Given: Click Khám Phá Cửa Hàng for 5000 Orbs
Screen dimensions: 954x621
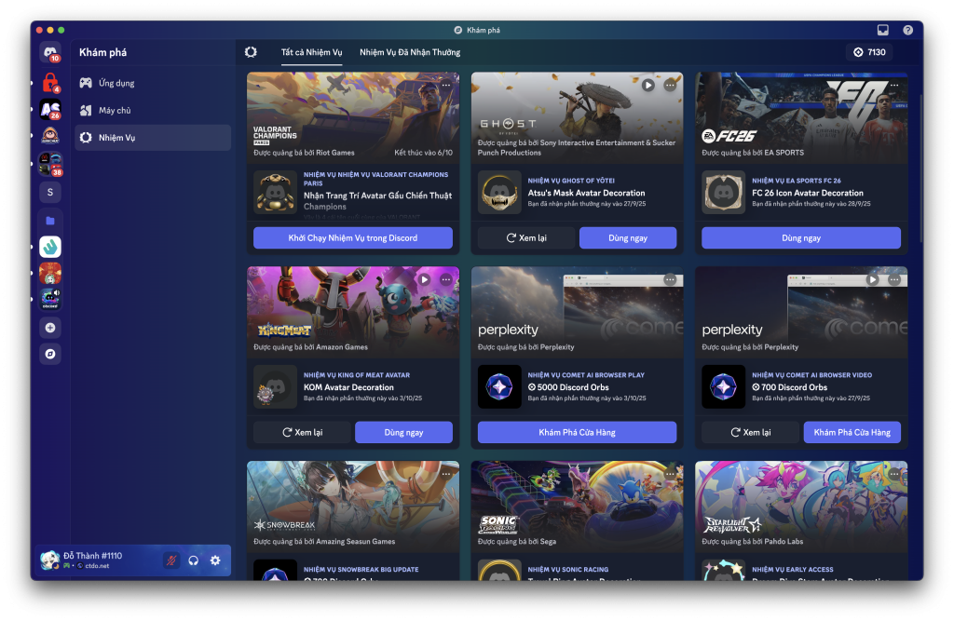Looking at the screenshot, I should tap(577, 432).
